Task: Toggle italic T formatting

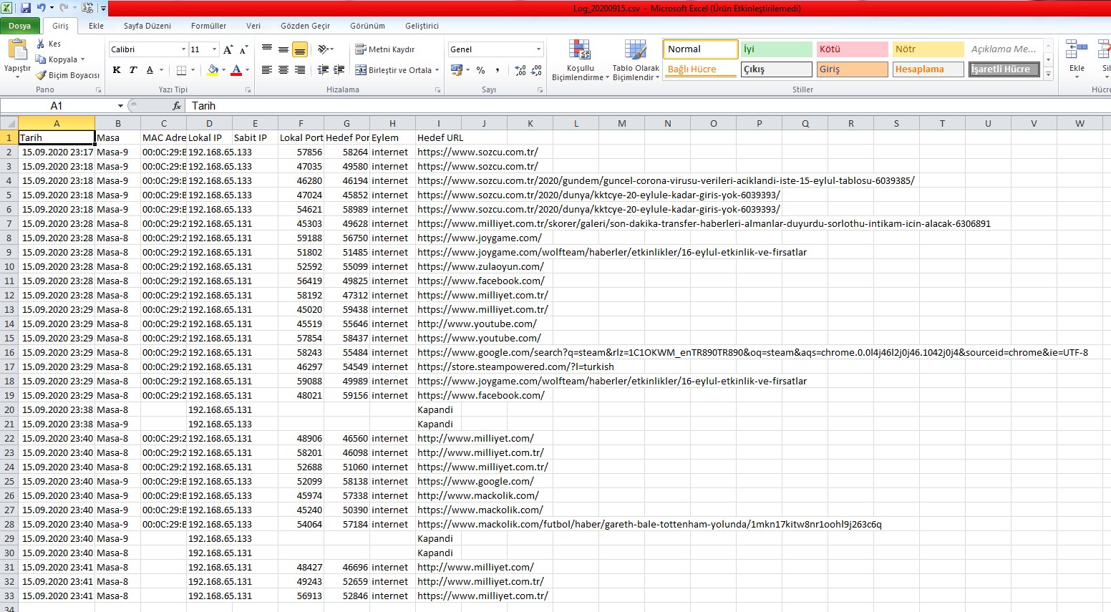Action: point(132,70)
